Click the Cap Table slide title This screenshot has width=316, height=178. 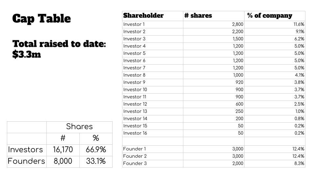(41, 18)
